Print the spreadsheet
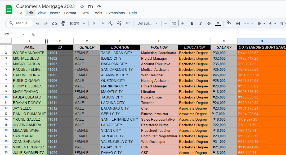The height and width of the screenshot is (155, 286). (x=54, y=24)
